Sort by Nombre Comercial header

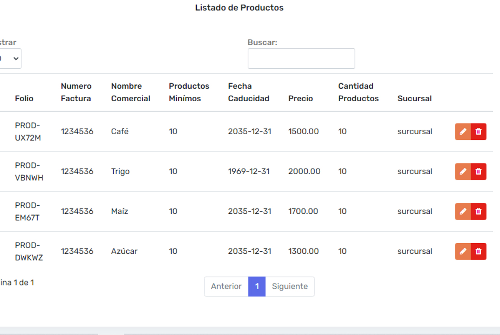click(131, 92)
